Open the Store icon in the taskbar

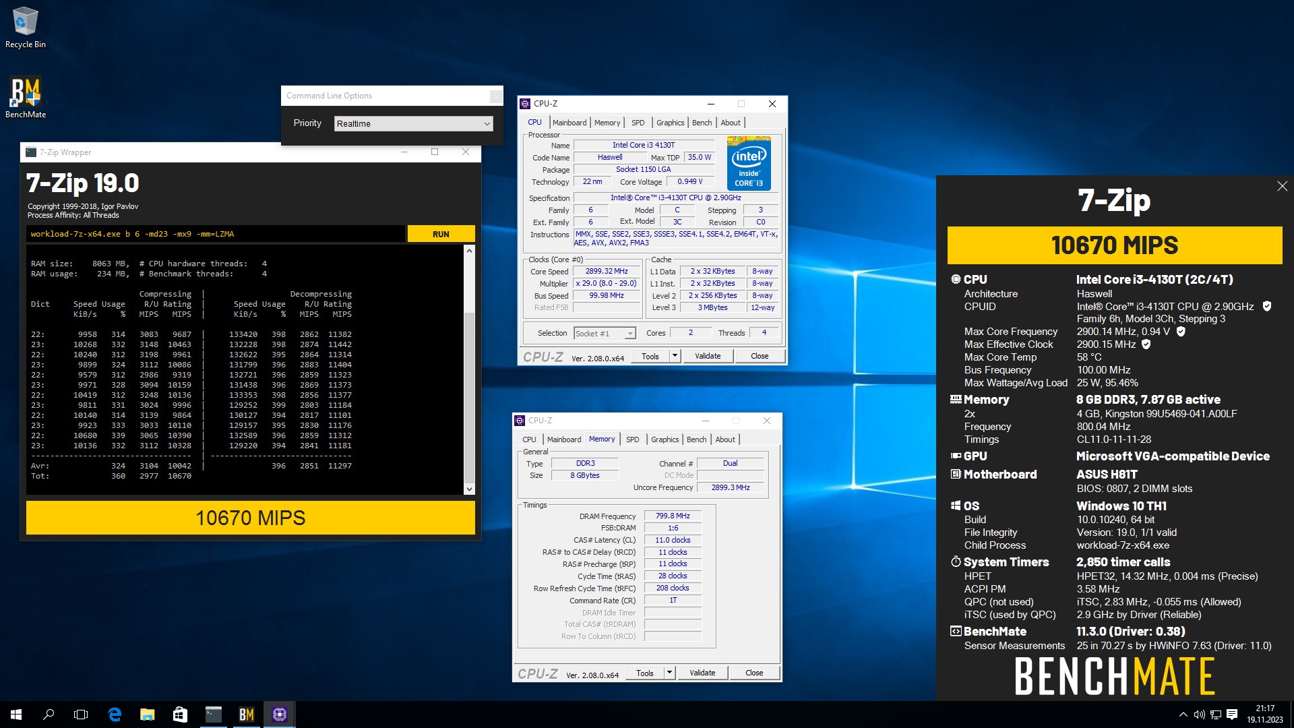pyautogui.click(x=180, y=715)
